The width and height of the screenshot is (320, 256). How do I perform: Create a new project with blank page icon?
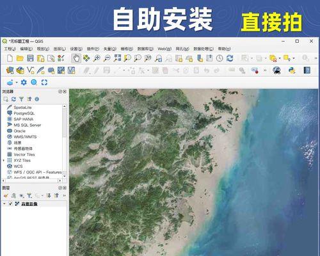(x=10, y=58)
